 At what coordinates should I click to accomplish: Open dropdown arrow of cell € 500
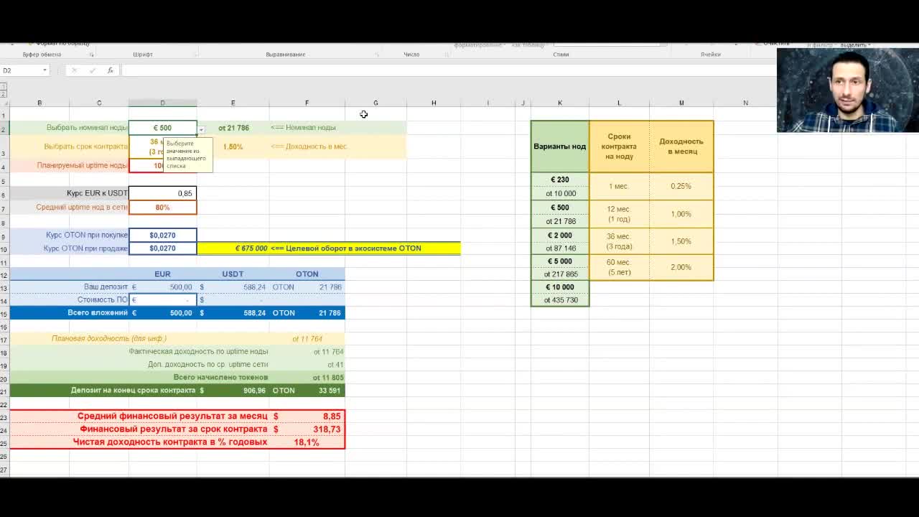point(201,129)
